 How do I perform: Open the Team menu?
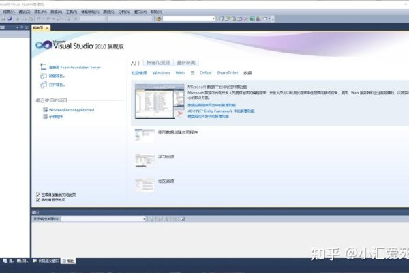[40, 12]
